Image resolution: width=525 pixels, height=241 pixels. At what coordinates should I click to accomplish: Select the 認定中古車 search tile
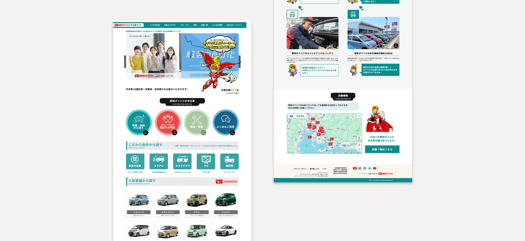135,161
